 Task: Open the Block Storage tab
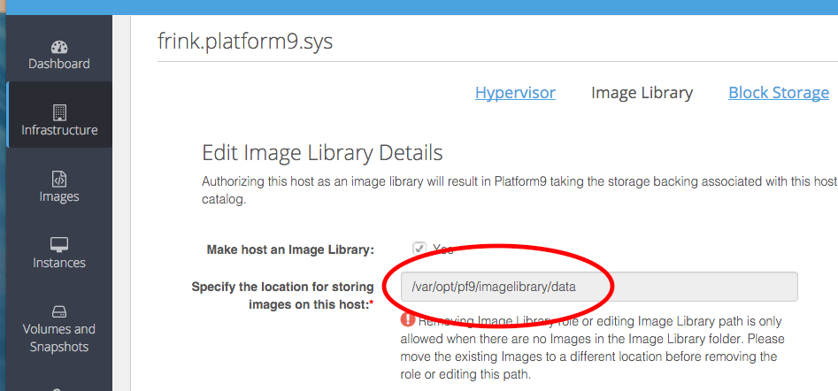pos(778,93)
